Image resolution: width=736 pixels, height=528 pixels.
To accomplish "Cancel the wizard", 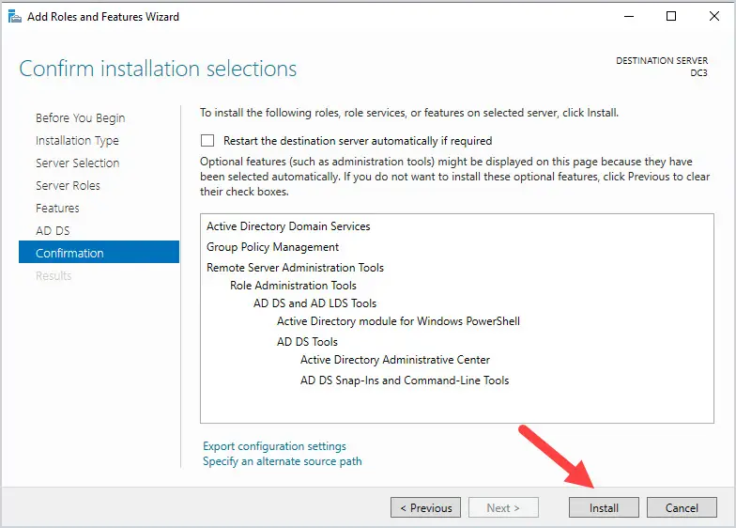I will tap(682, 507).
